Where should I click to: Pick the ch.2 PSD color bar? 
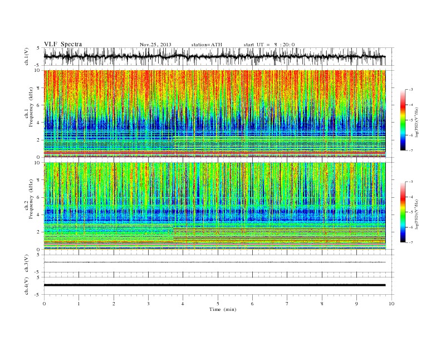click(x=403, y=212)
